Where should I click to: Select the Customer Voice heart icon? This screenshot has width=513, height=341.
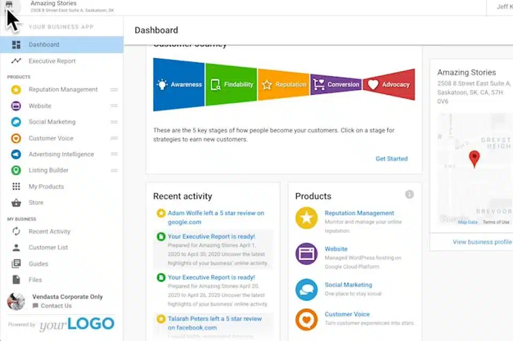tap(14, 138)
